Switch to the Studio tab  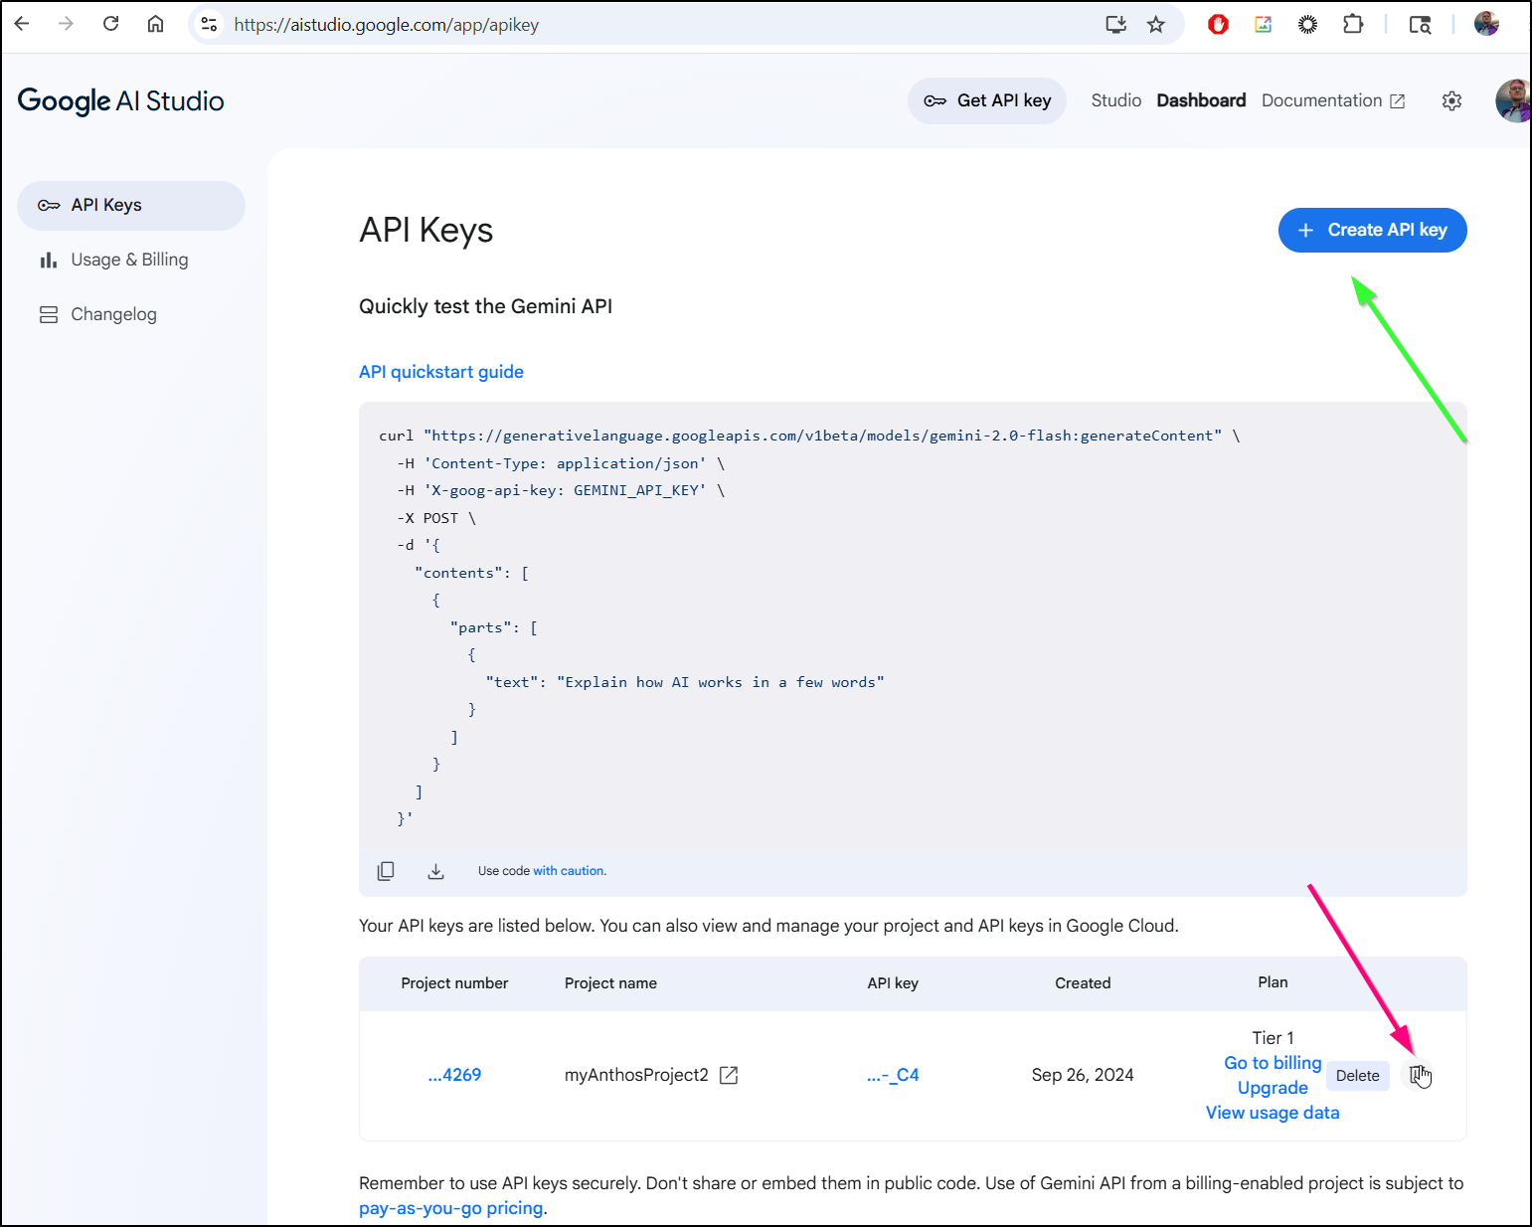pos(1115,100)
